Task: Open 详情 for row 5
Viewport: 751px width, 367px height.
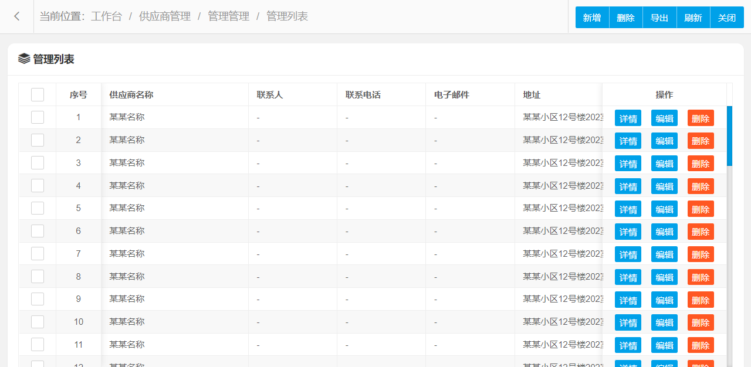Action: tap(628, 209)
